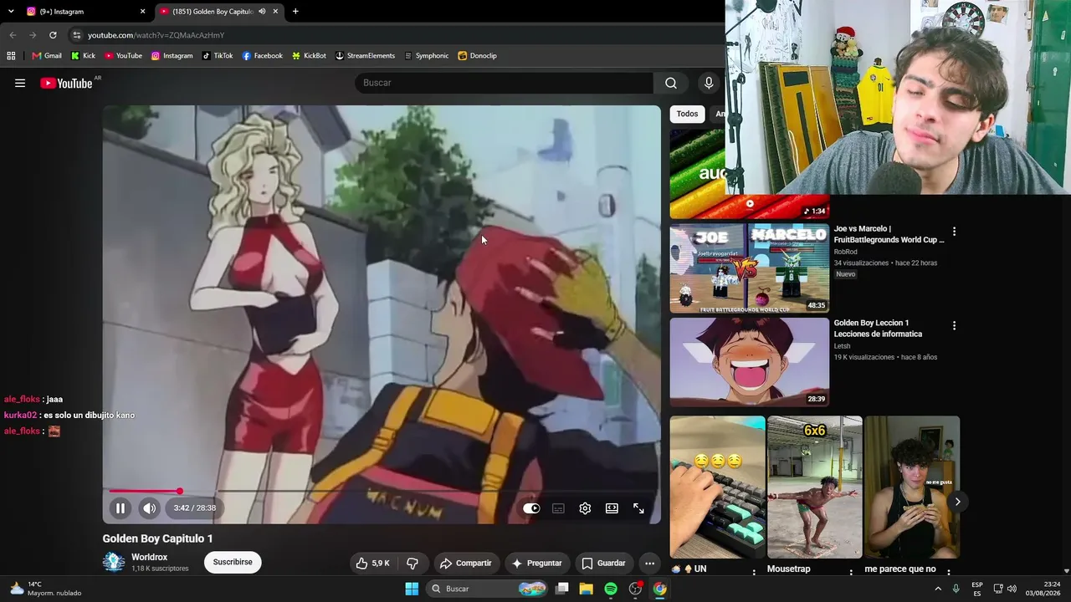Open the Windows Start menu
Screen dimensions: 1071x602
[412, 589]
